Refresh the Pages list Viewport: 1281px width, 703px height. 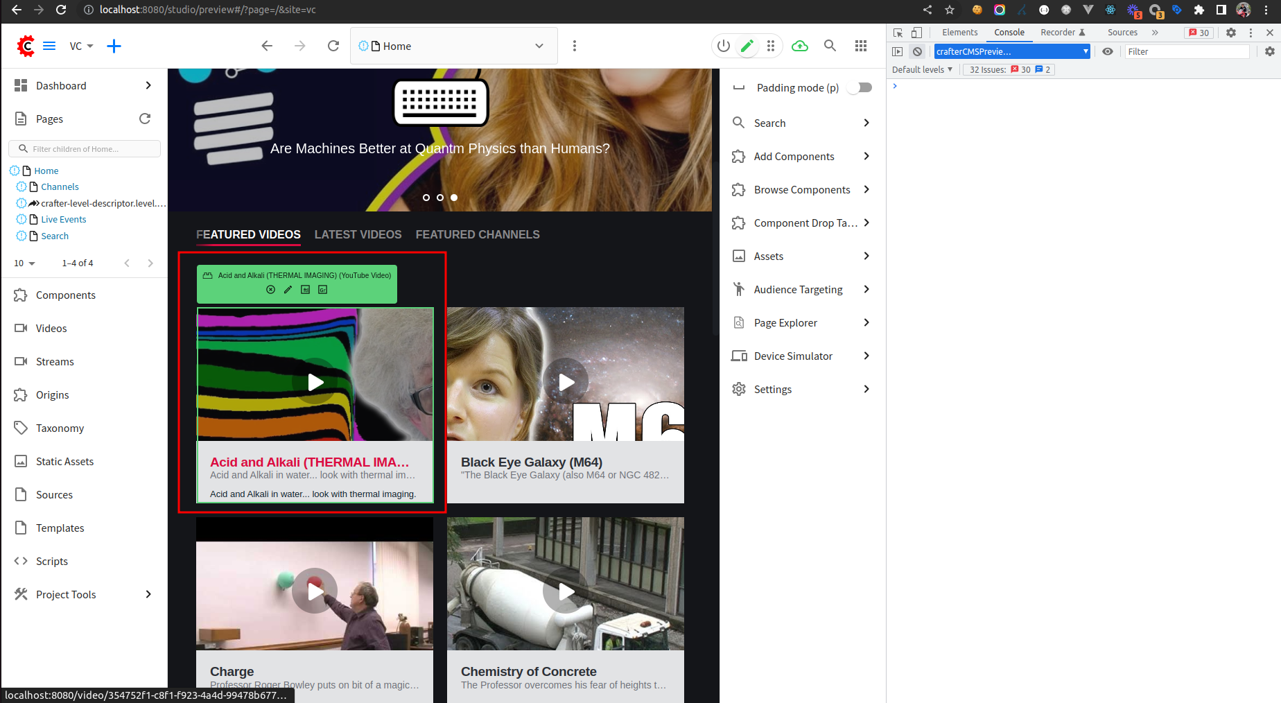145,119
